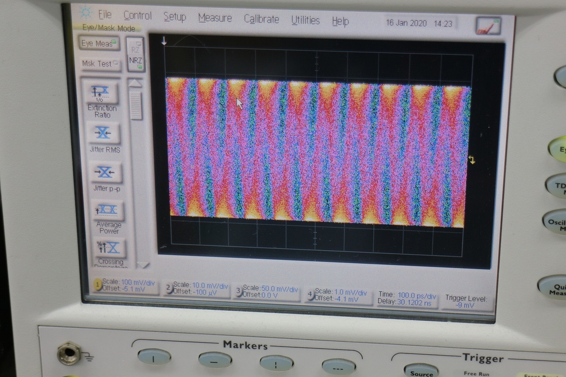
Task: Open the File menu
Action: [x=104, y=14]
